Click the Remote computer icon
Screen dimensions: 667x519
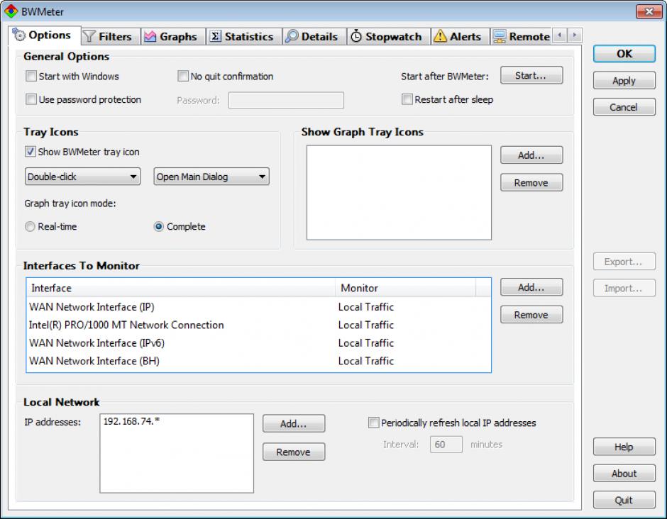tap(500, 37)
